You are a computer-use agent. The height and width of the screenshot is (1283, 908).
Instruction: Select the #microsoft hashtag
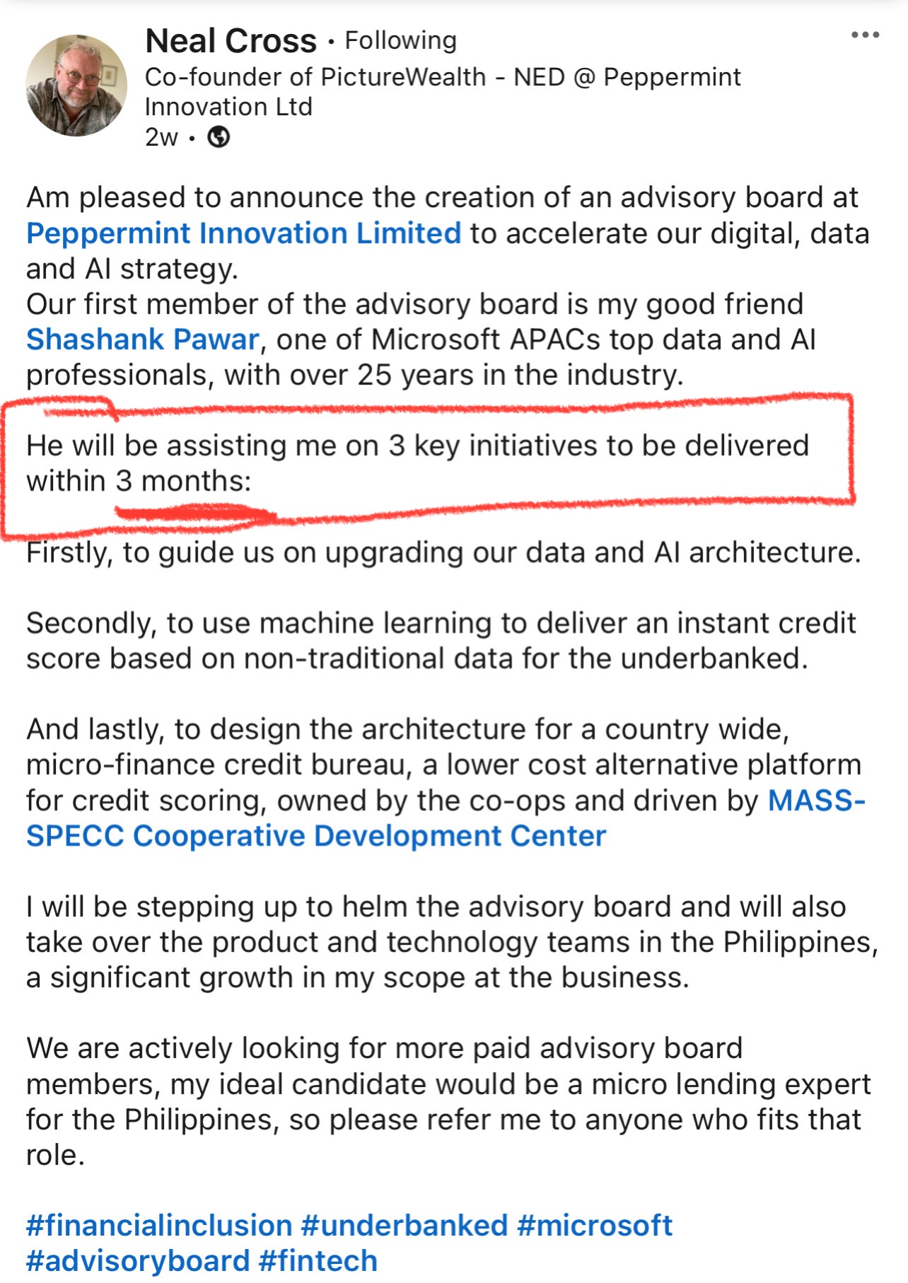[595, 1225]
